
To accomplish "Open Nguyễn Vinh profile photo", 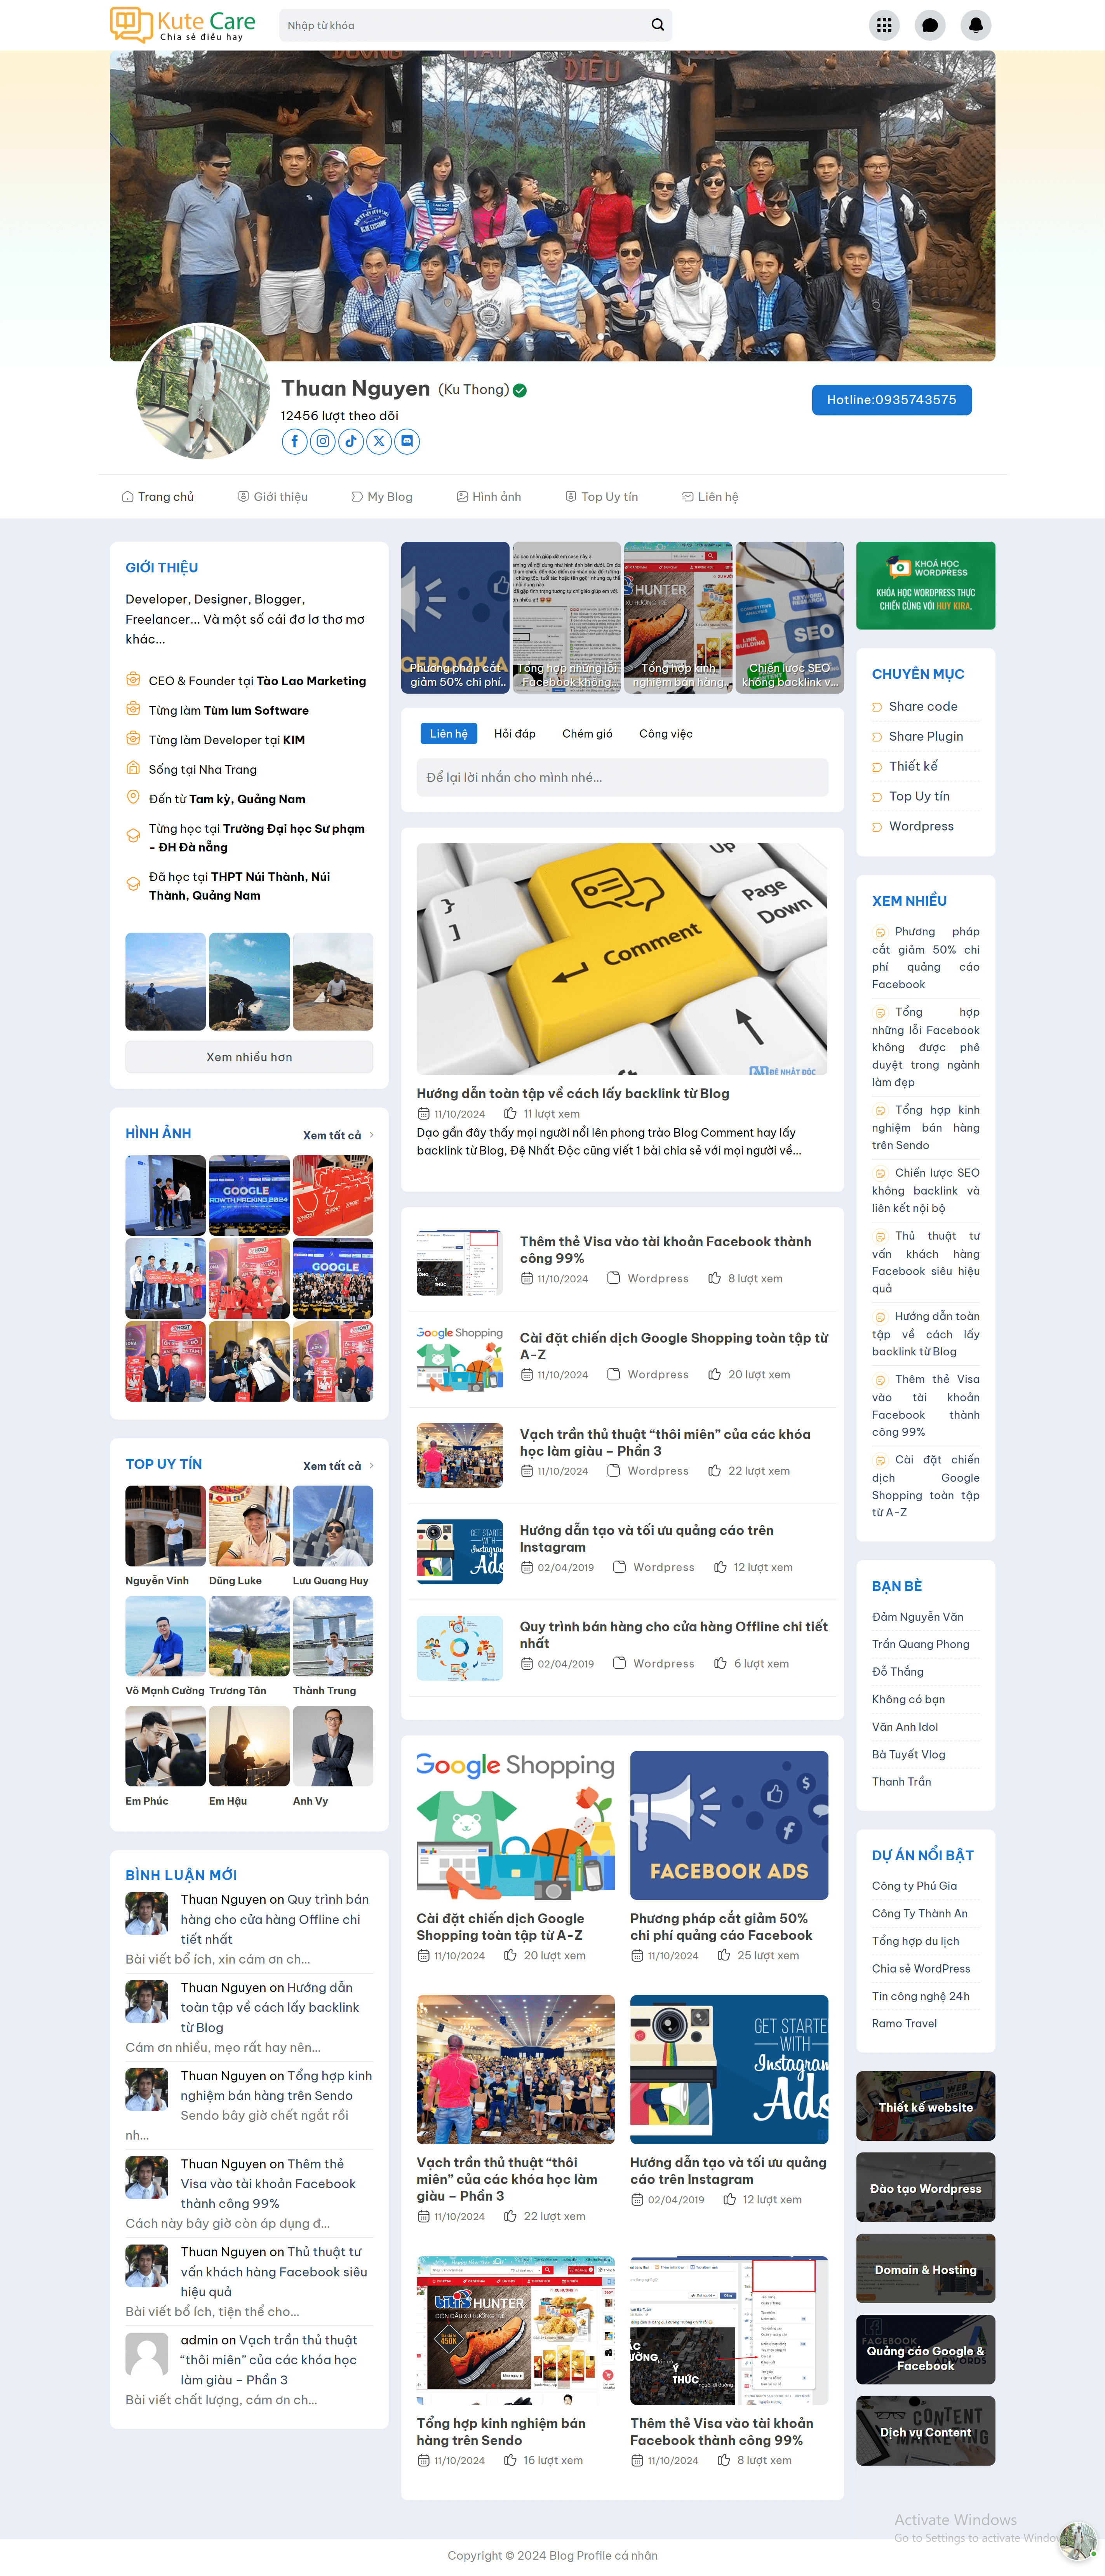I will point(166,1526).
